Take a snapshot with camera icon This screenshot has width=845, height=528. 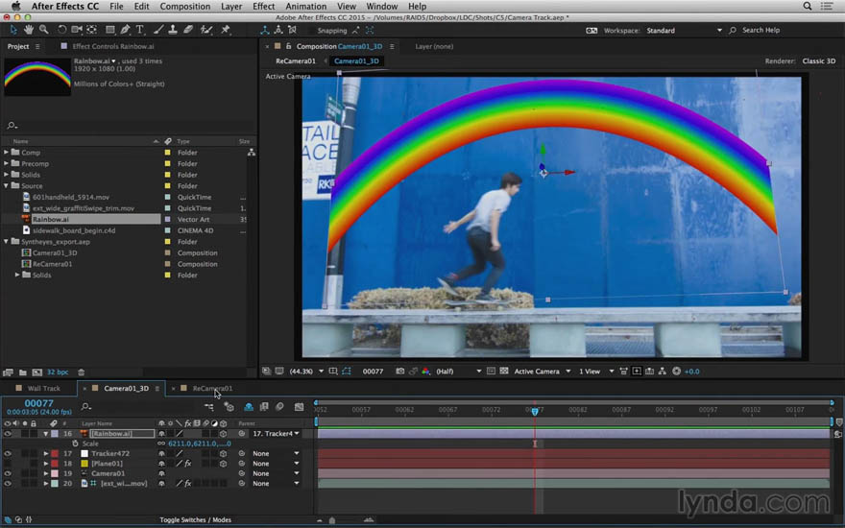pos(399,372)
